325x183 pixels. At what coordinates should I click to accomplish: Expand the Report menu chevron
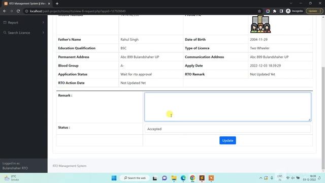coord(43,22)
